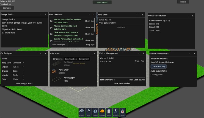Viewport: 204px width, 118px height.
Task: Click Hire New Worker
Action: (122, 83)
